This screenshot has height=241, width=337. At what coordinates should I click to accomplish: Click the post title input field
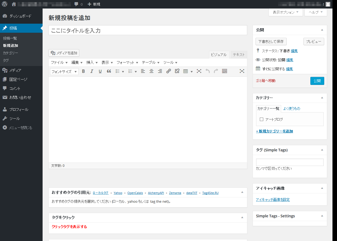pos(148,30)
